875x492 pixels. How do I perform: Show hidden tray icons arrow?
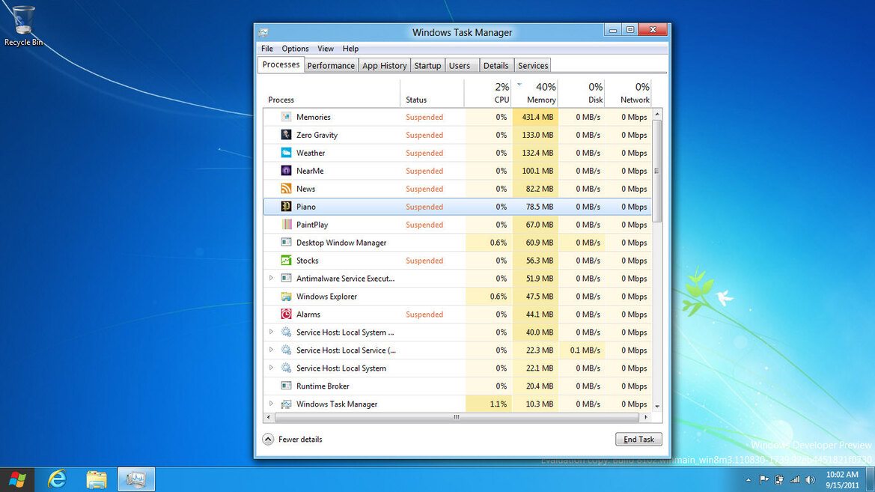(749, 480)
